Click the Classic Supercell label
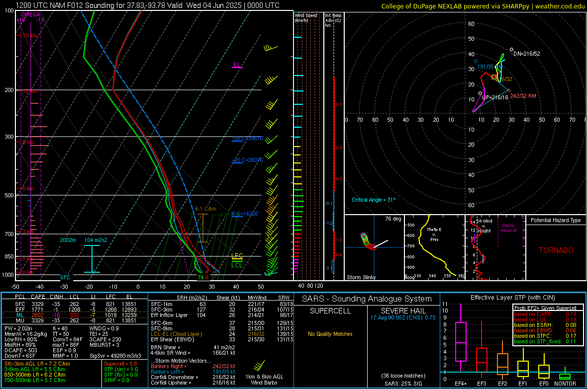 (x=508, y=228)
